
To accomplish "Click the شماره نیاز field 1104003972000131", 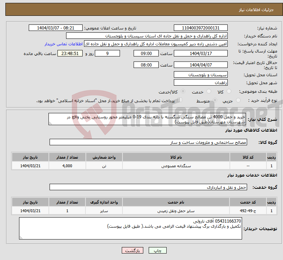I will (200, 28).
